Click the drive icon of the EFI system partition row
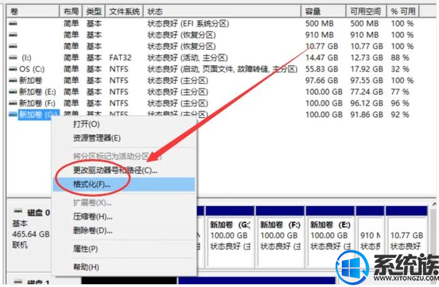This screenshot has width=439, height=287. [12, 24]
